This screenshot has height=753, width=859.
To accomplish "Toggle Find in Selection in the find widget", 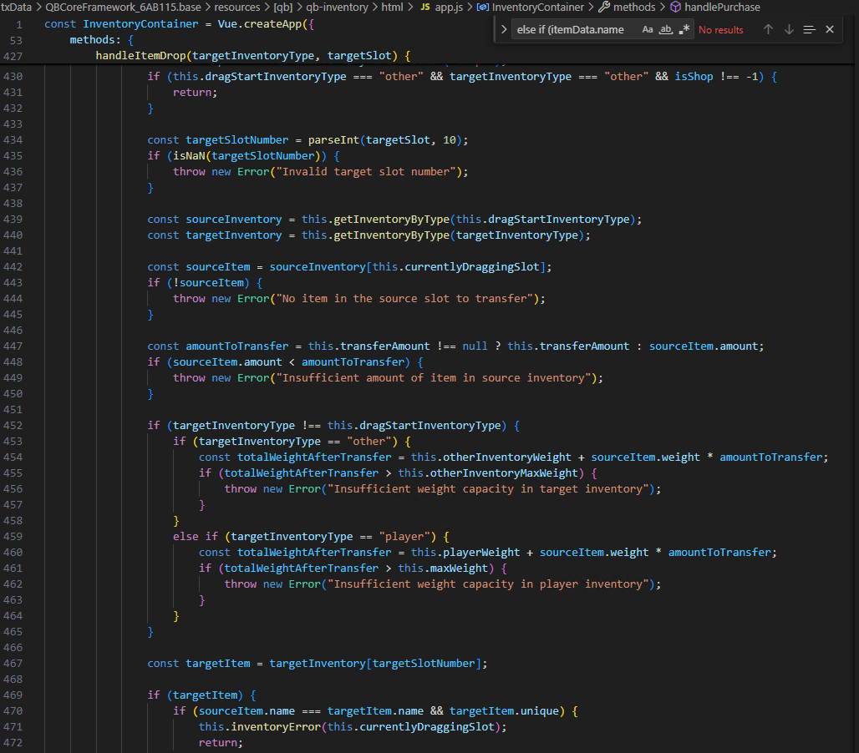I will tap(809, 29).
